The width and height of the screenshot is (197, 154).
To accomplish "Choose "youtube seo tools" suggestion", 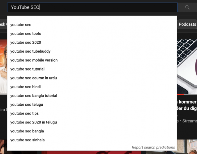I will pos(92,34).
